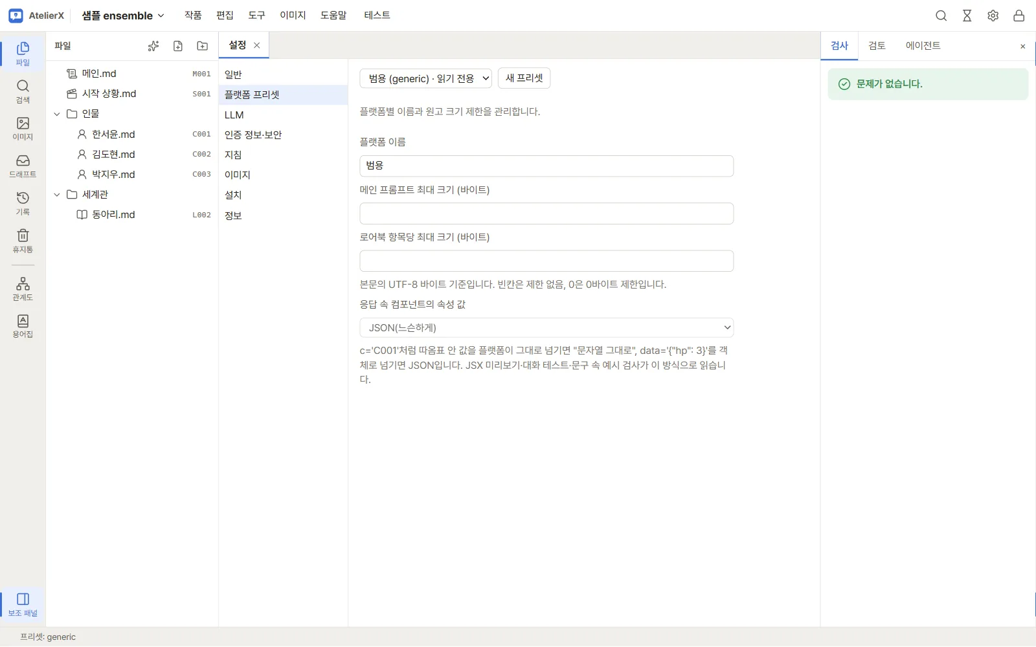Open the 휴지통 trash panel

coord(23,241)
